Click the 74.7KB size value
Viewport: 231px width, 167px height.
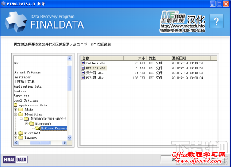[x=140, y=73]
